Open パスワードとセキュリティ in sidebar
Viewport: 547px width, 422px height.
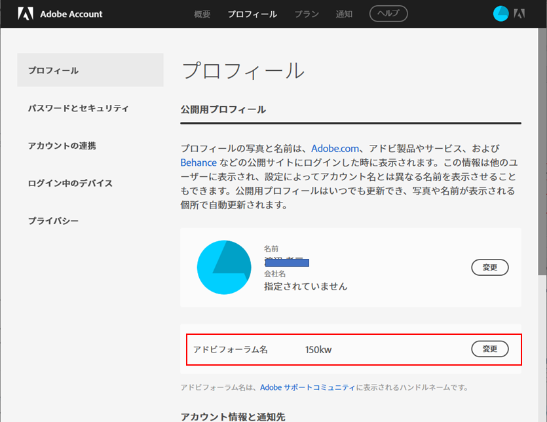pos(79,108)
